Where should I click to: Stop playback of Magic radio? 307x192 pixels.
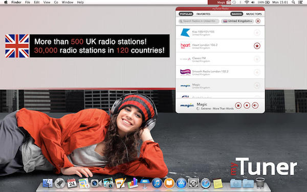point(238,105)
